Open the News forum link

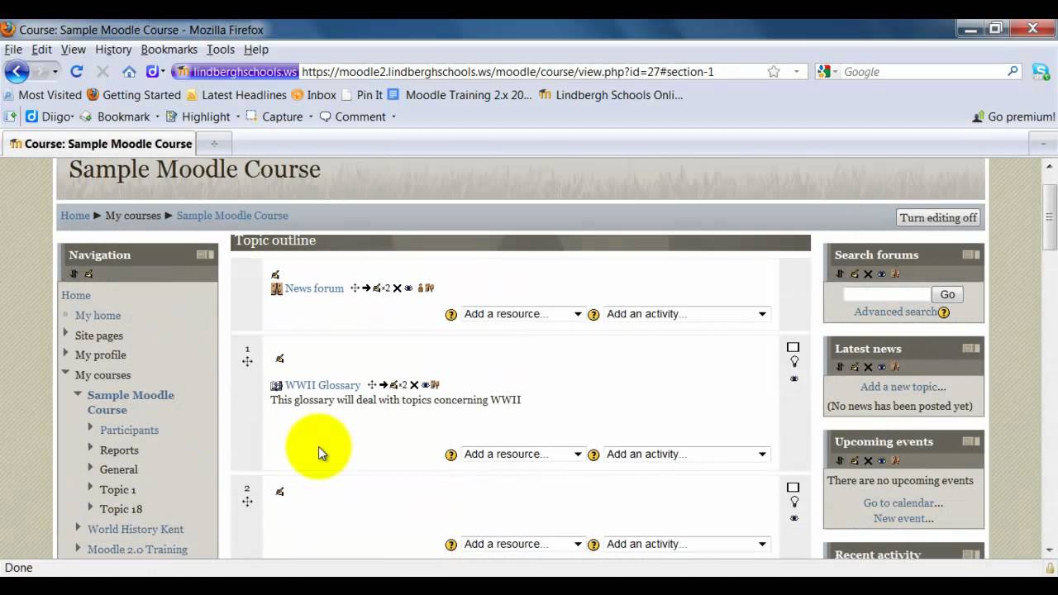click(x=314, y=288)
